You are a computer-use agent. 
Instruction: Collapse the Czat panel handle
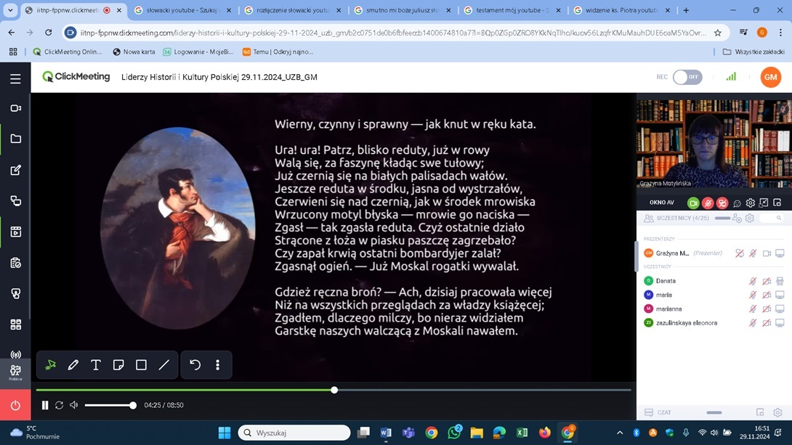(714, 413)
